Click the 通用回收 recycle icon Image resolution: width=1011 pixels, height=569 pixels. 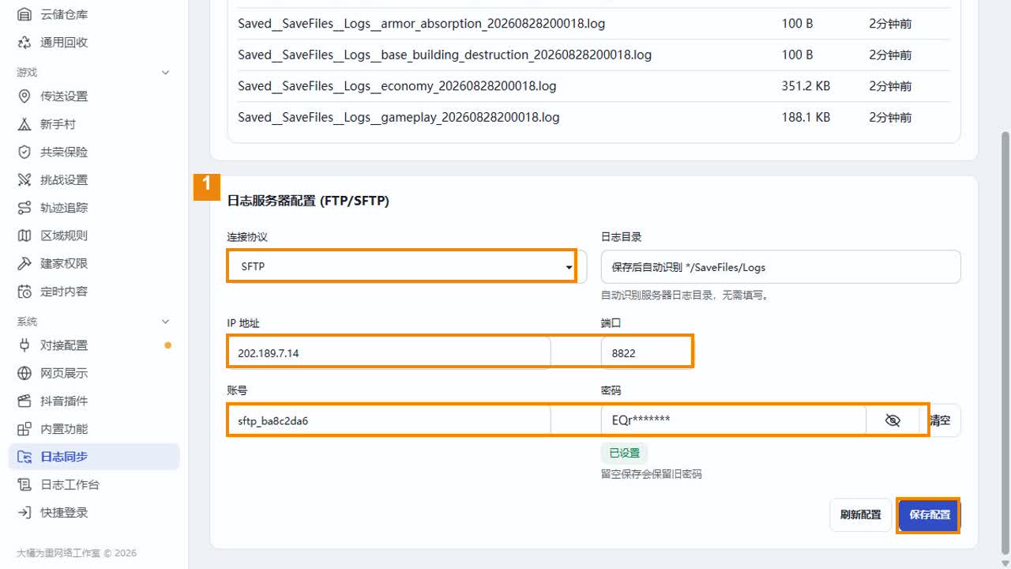[24, 43]
